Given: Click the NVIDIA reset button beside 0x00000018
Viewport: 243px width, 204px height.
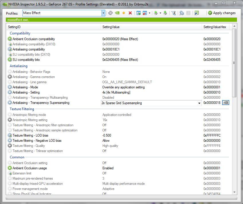Looking at the screenshot, I should (226, 102).
